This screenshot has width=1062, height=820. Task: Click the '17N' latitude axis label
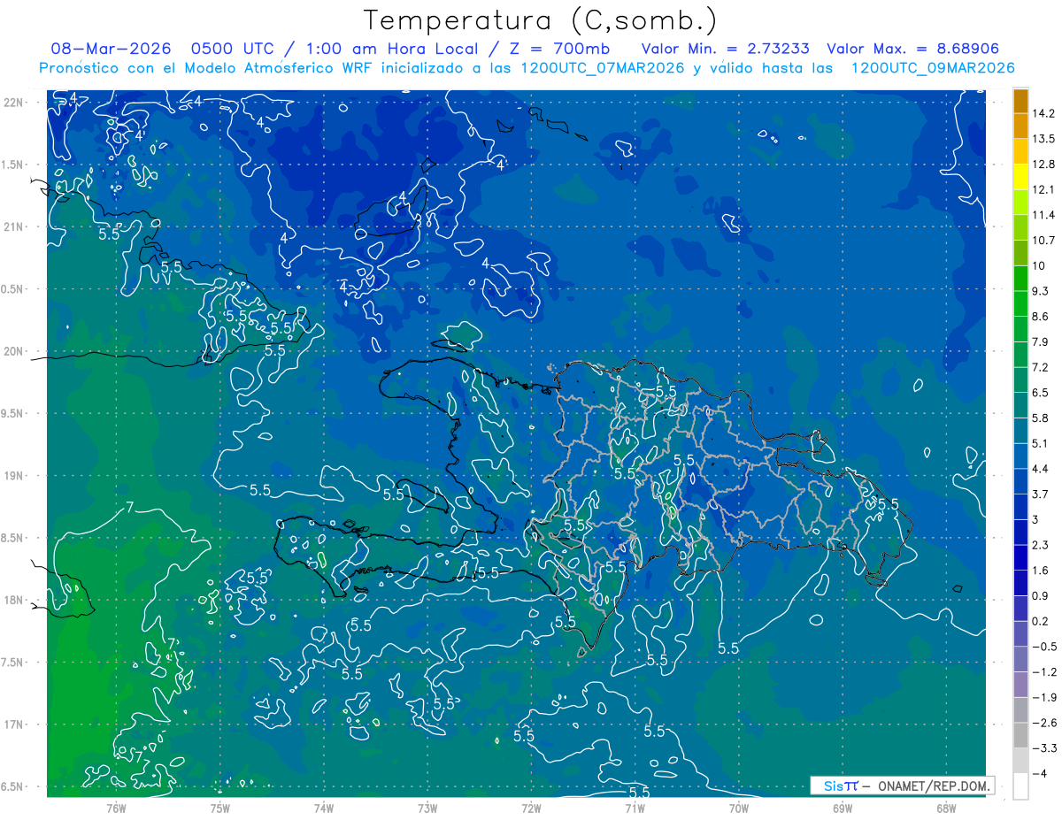click(x=13, y=724)
